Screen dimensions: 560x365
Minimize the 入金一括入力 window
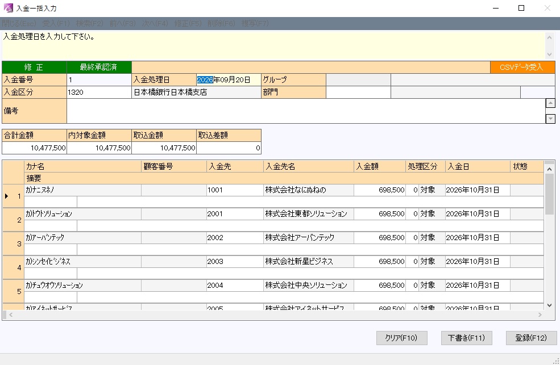[496, 8]
